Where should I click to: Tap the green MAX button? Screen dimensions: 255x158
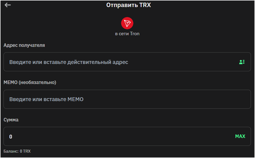tap(240, 136)
